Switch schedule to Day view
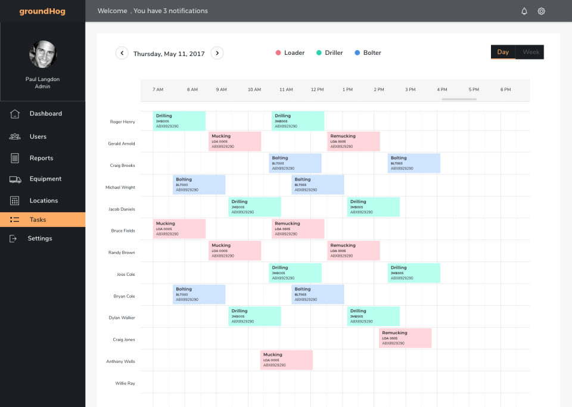Screen dimensions: 572x407 [x=503, y=52]
